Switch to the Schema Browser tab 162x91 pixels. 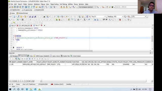22,13
